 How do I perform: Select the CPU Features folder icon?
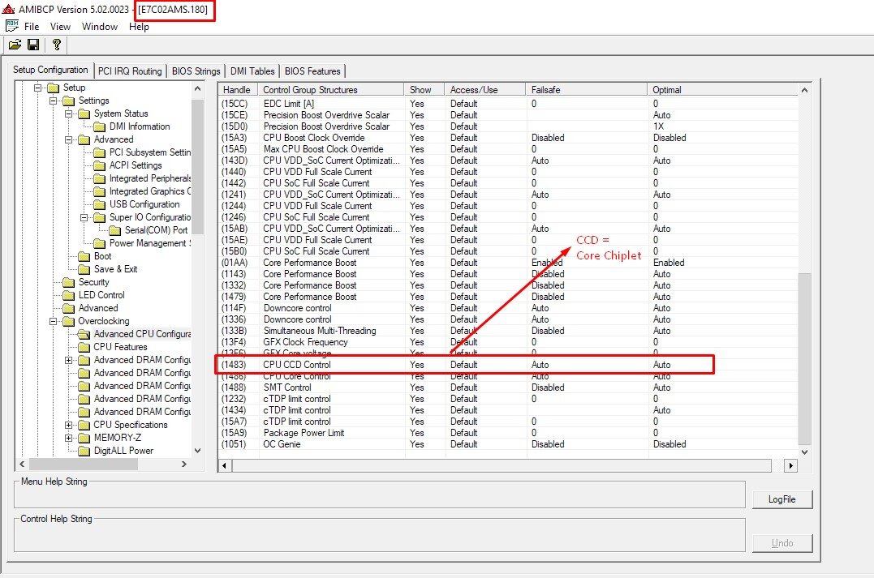click(x=84, y=347)
